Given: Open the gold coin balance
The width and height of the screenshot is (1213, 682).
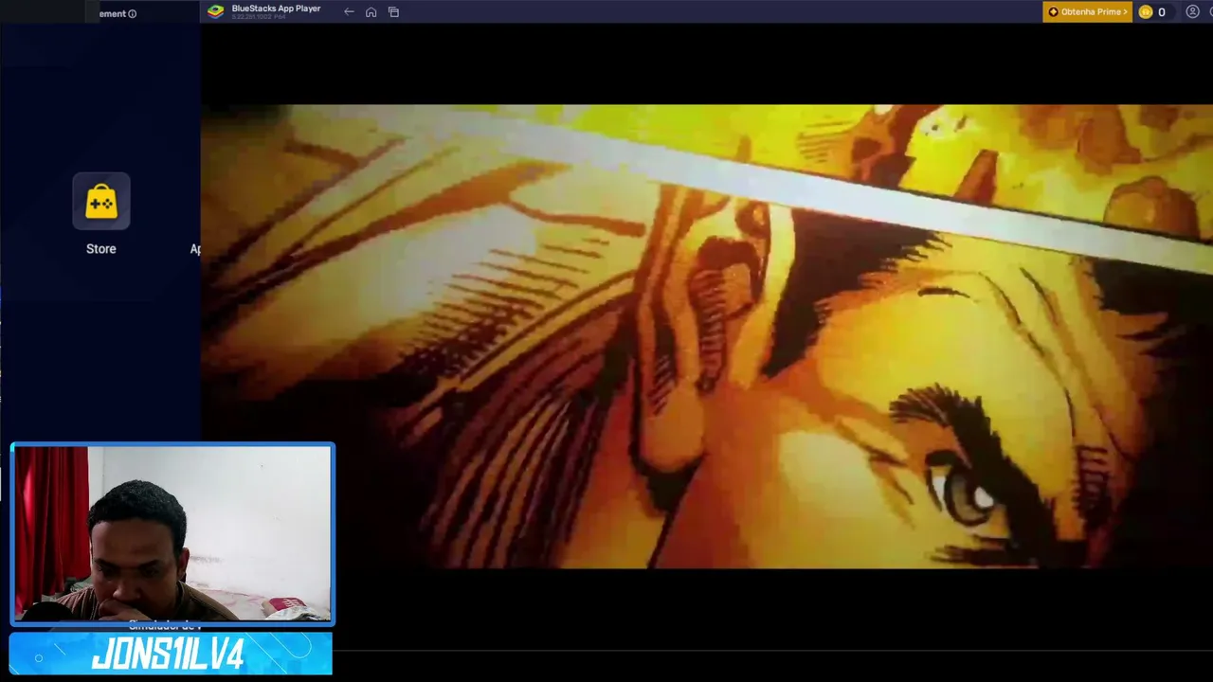Looking at the screenshot, I should (x=1153, y=12).
